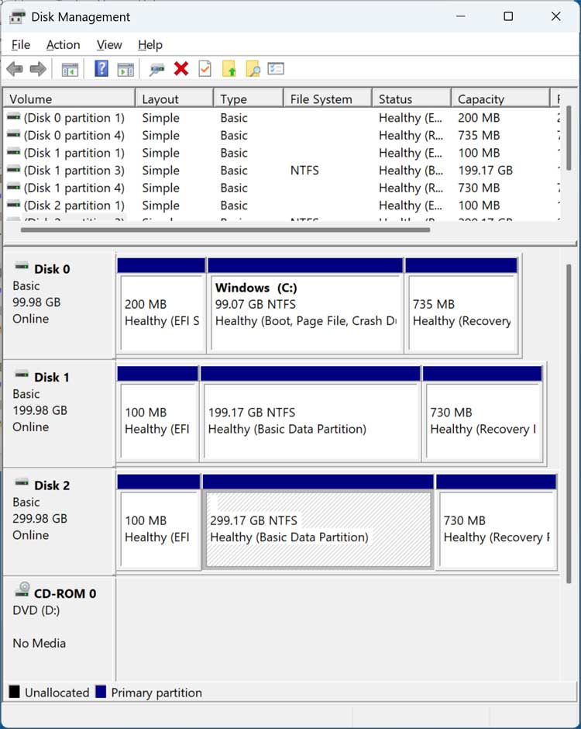The image size is (581, 729).
Task: Click the Disk 0 label, 99.98 GB
Action: point(59,306)
